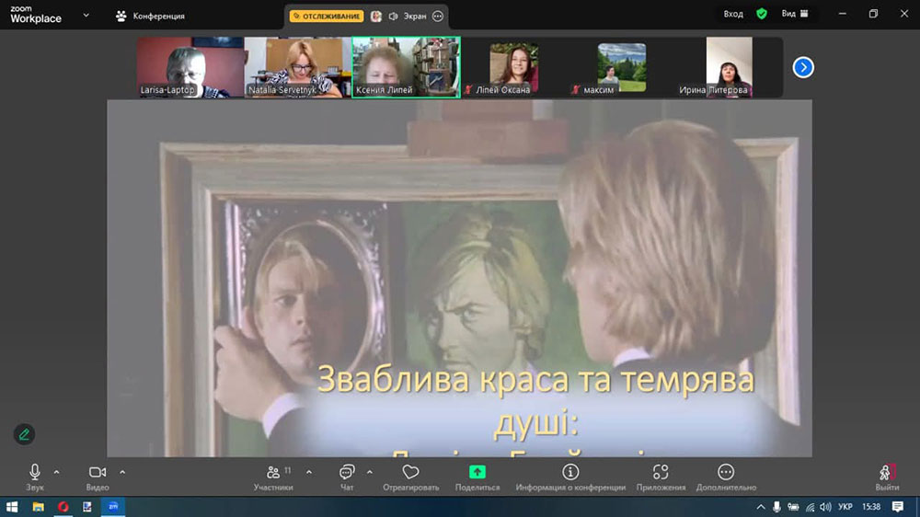Image resolution: width=920 pixels, height=517 pixels.
Task: Open the volume tray icon
Action: click(x=825, y=507)
